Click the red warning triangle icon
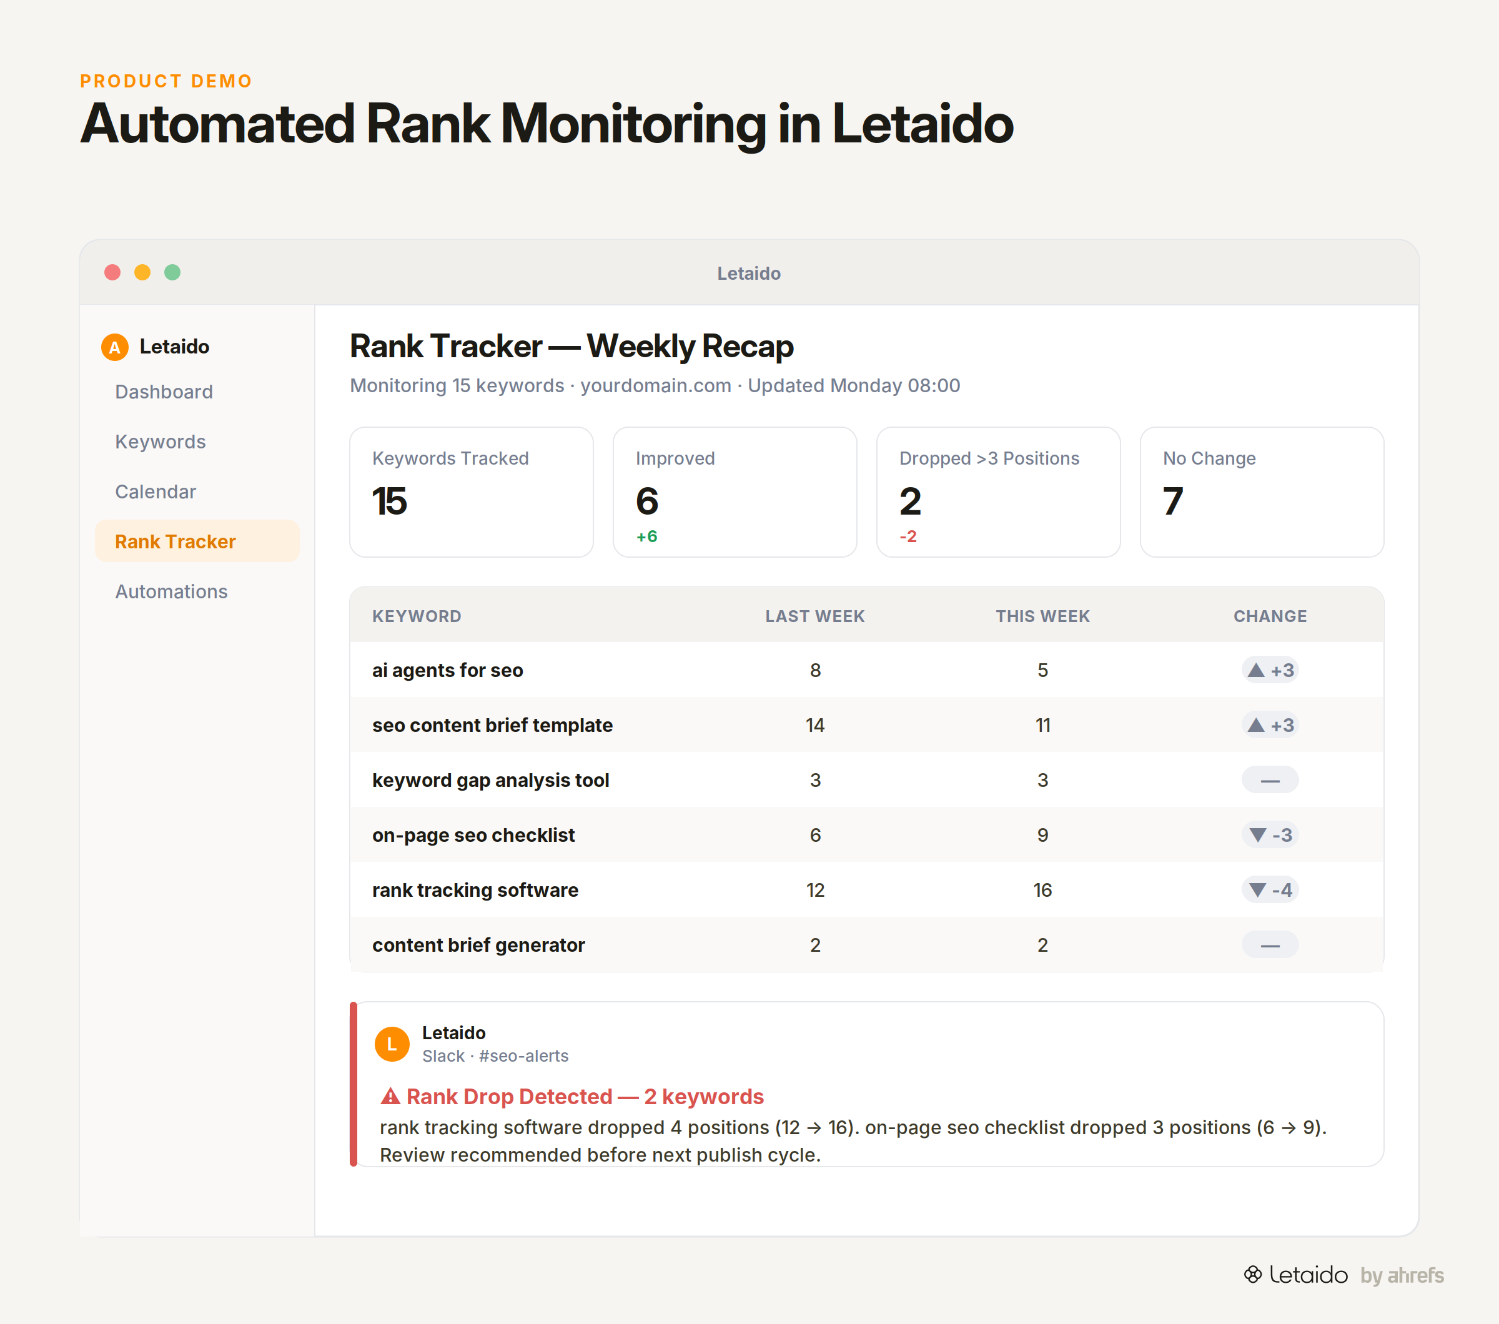Viewport: 1499px width, 1324px height. [390, 1096]
